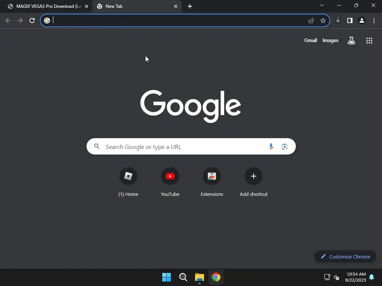
Task: Go back using the back arrow
Action: 8,21
